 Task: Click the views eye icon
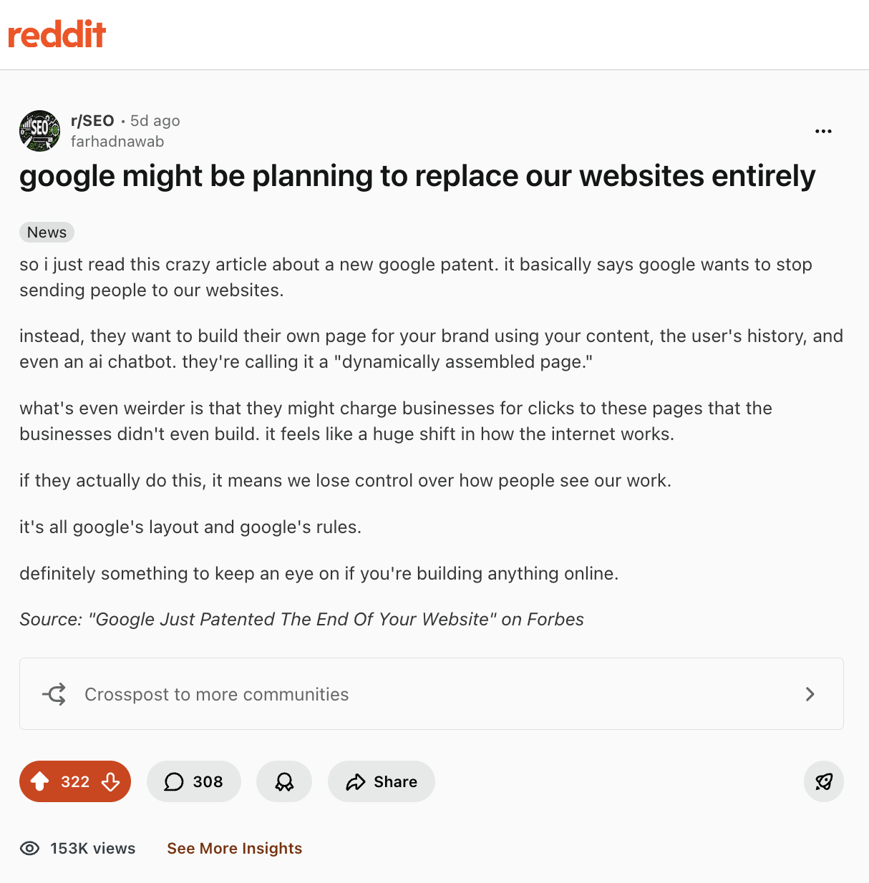30,848
